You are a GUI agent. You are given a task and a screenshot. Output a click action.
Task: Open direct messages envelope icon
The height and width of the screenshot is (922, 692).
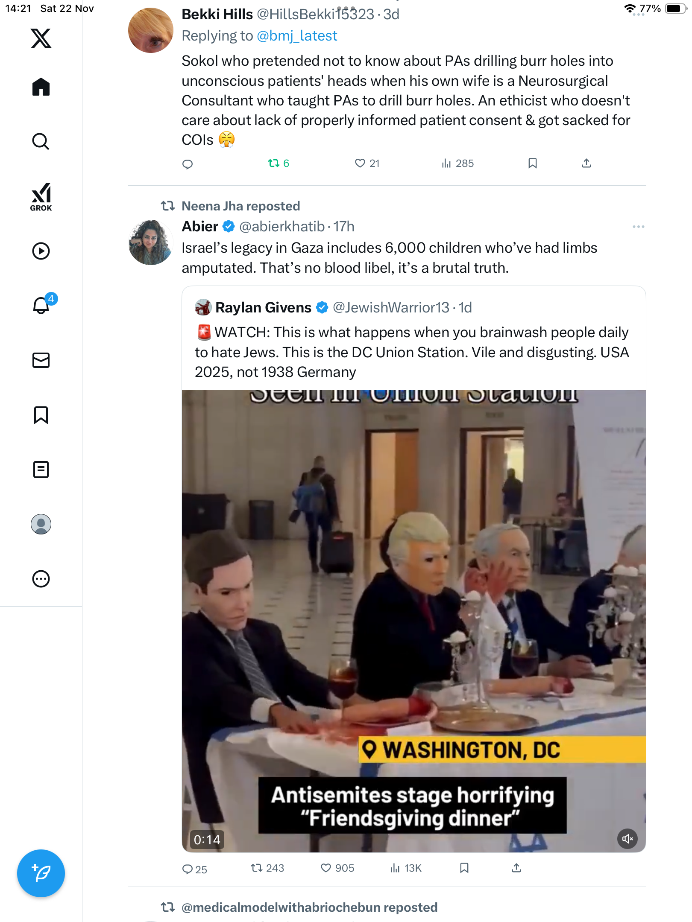coord(41,360)
